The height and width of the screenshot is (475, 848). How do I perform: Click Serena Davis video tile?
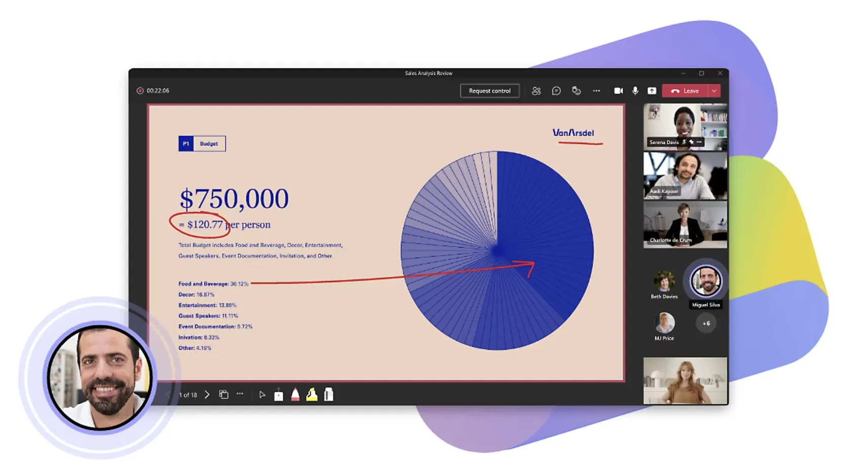point(685,127)
